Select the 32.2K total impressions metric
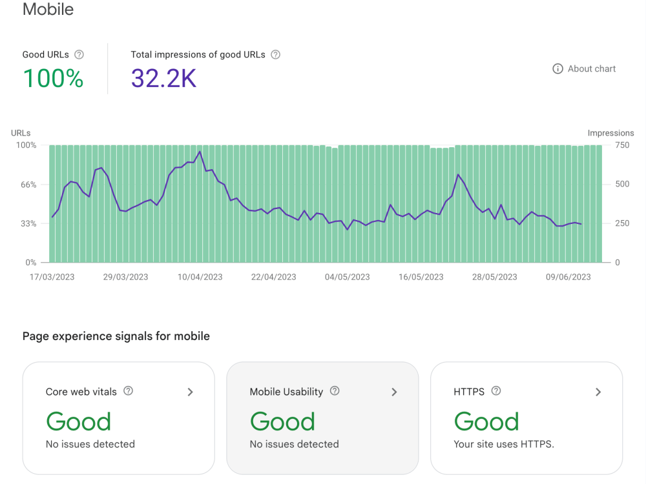This screenshot has width=646, height=484. pyautogui.click(x=163, y=78)
